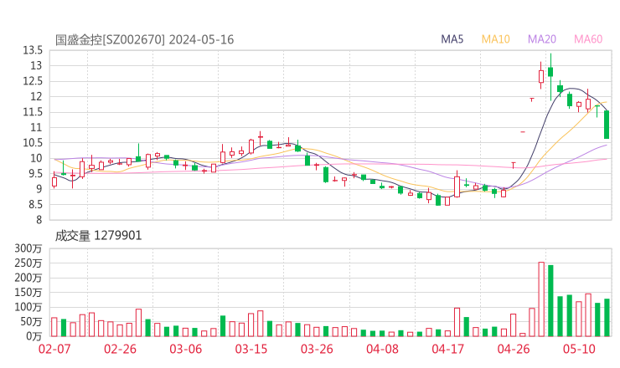The width and height of the screenshot is (620, 368).
Task: Click the 10.5 price axis label
Action: pyautogui.click(x=33, y=142)
